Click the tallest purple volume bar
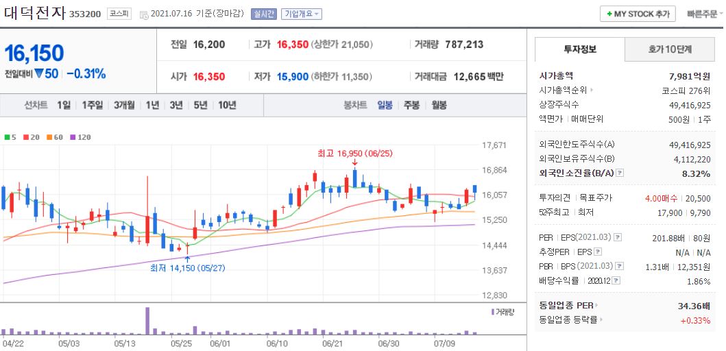 tap(147, 320)
